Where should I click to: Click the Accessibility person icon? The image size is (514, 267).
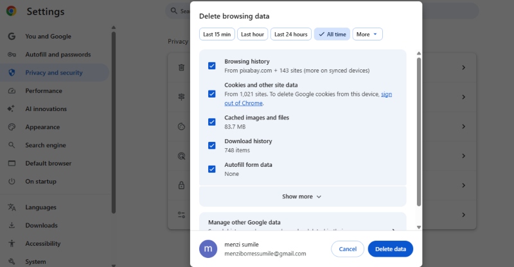click(x=12, y=244)
